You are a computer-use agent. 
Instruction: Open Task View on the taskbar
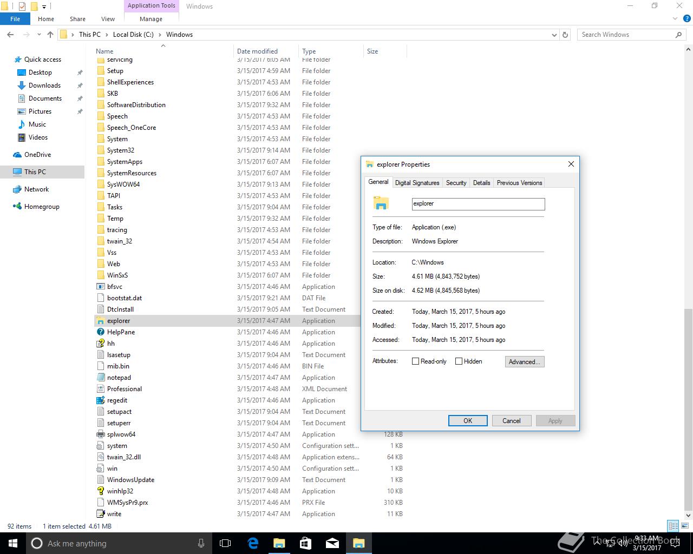pos(225,543)
